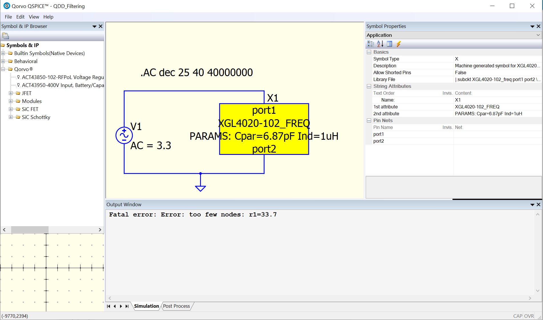Collapse the Qorvo® folder
543x320 pixels.
(3, 69)
